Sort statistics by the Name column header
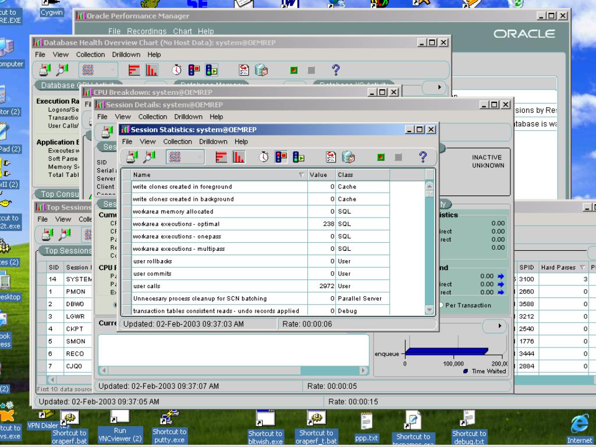Viewport: 596px width, 447px height. click(x=219, y=175)
